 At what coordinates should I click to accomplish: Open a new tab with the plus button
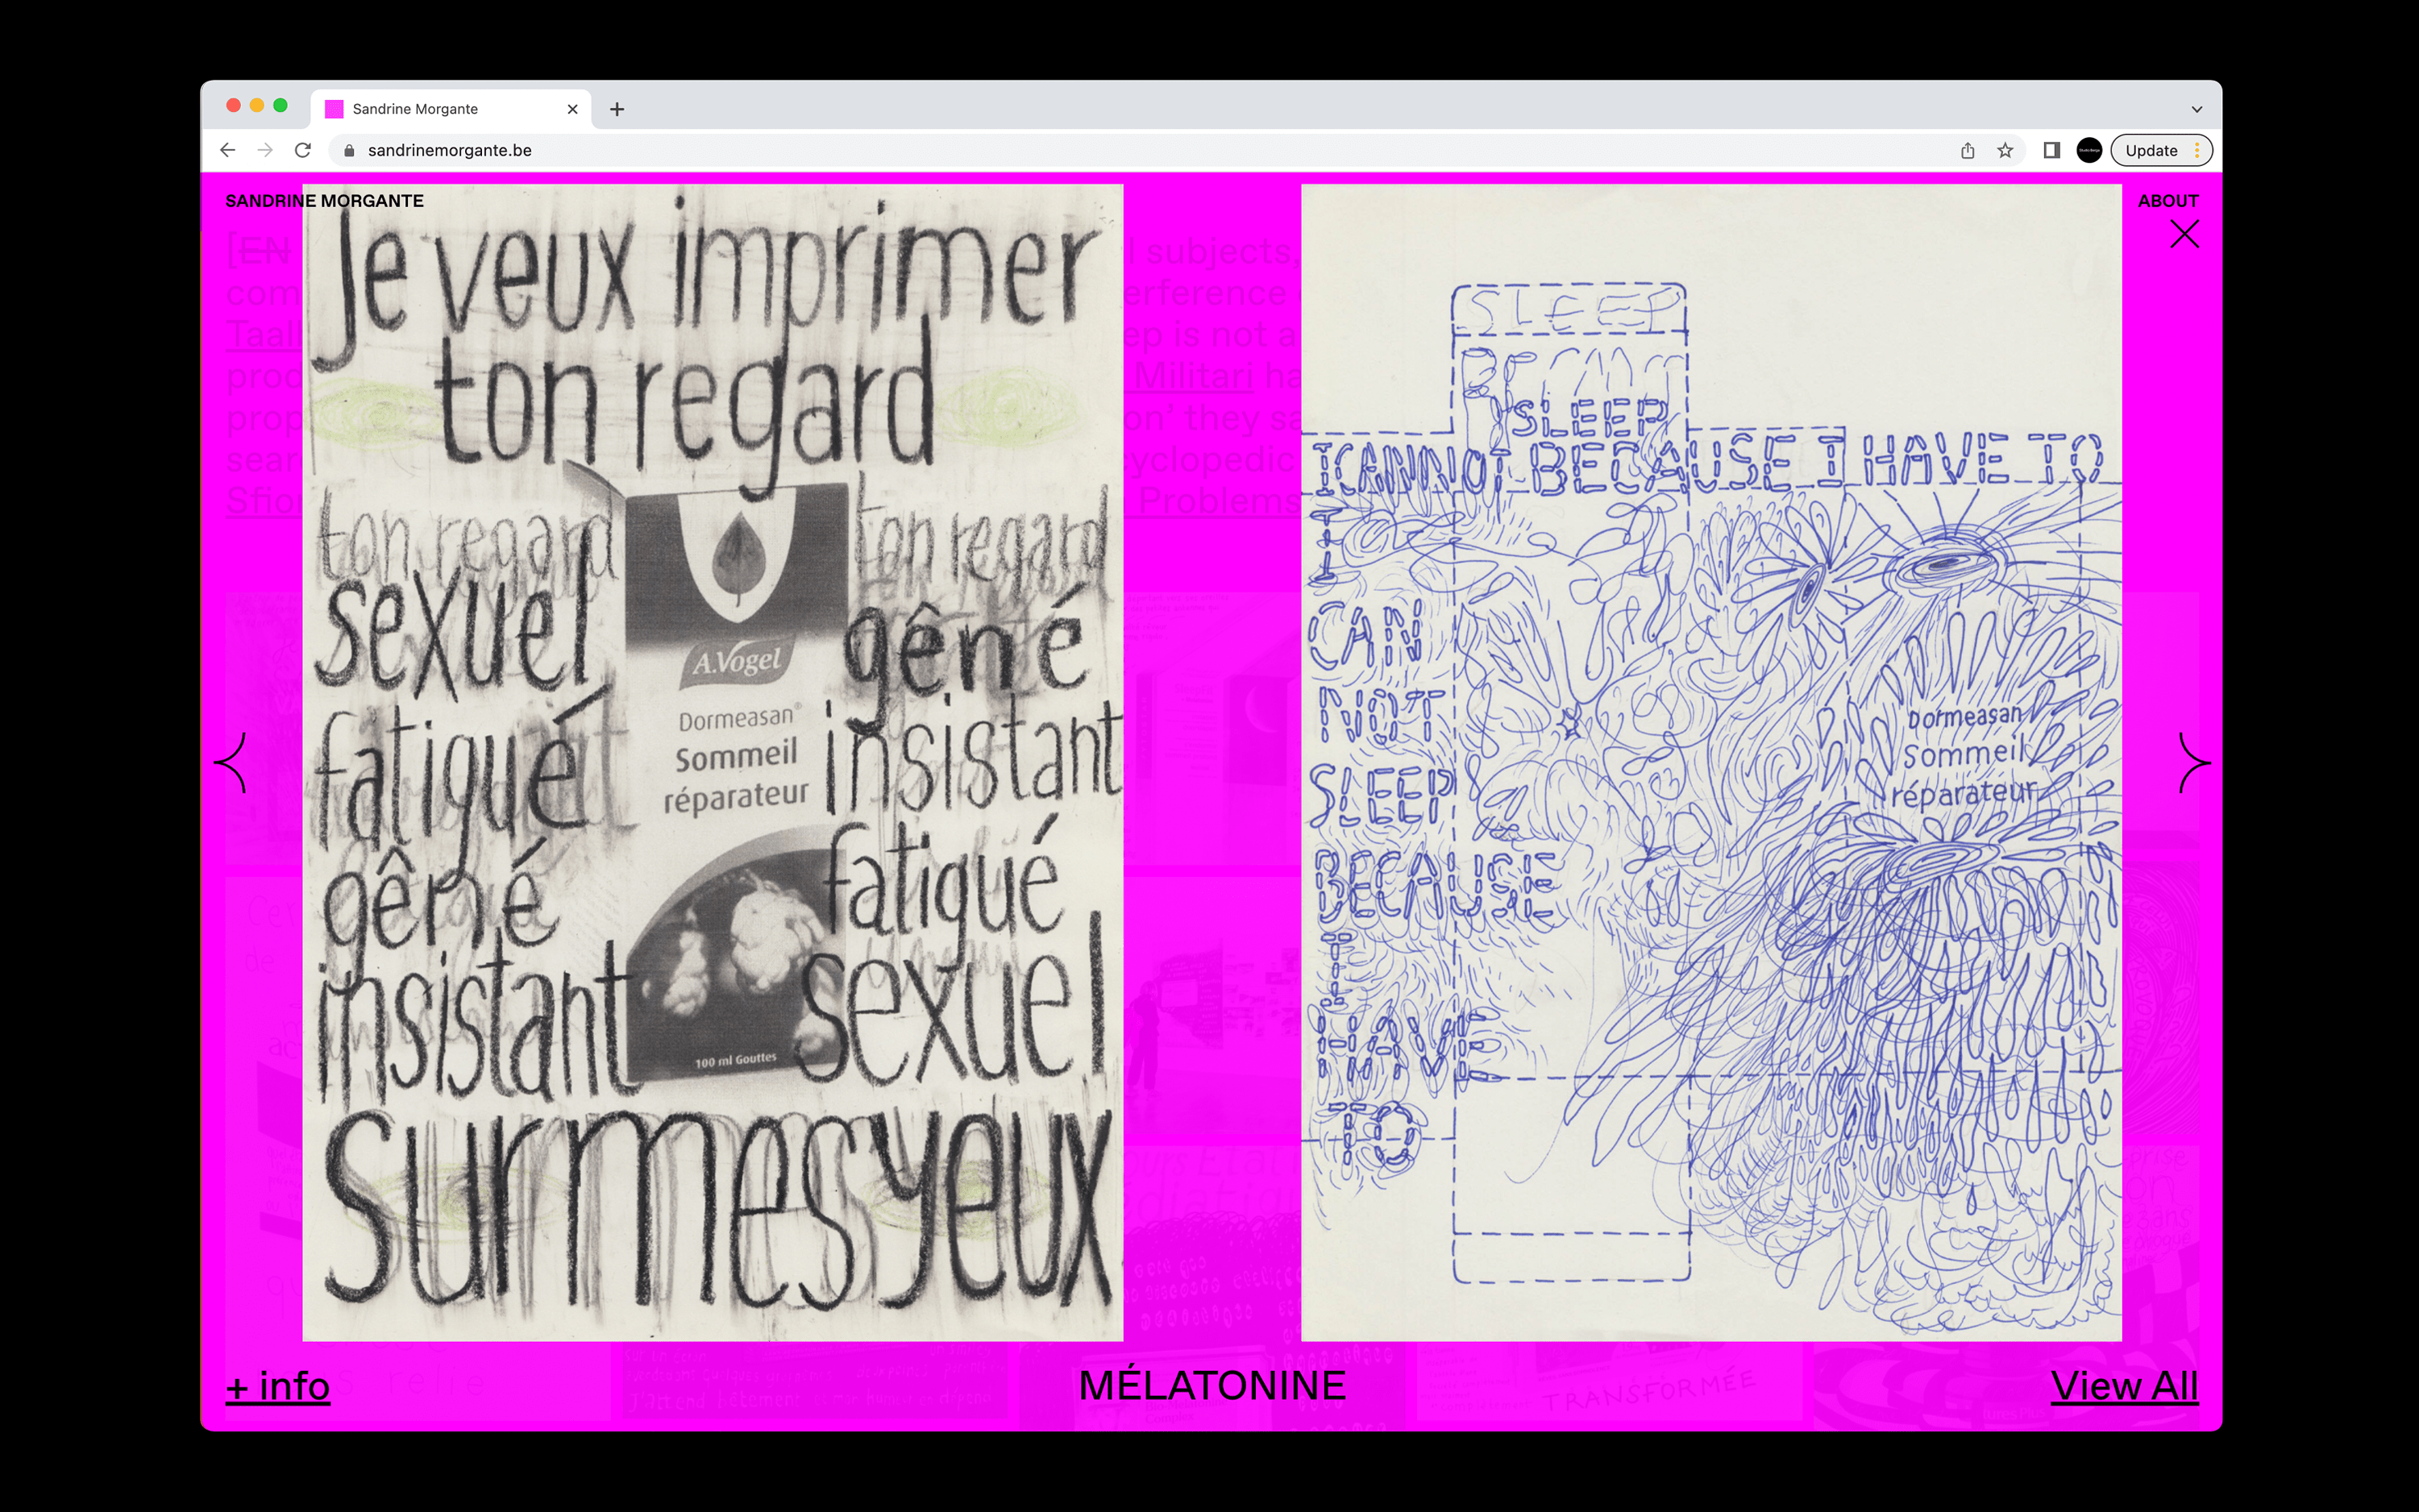coord(617,109)
